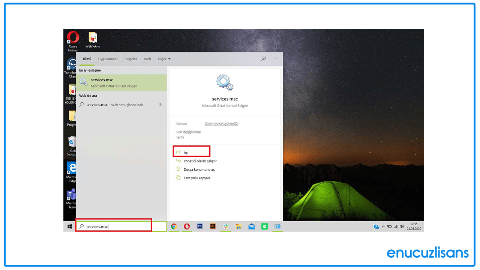Open the three-dot options menu
The height and width of the screenshot is (270, 480).
point(274,59)
